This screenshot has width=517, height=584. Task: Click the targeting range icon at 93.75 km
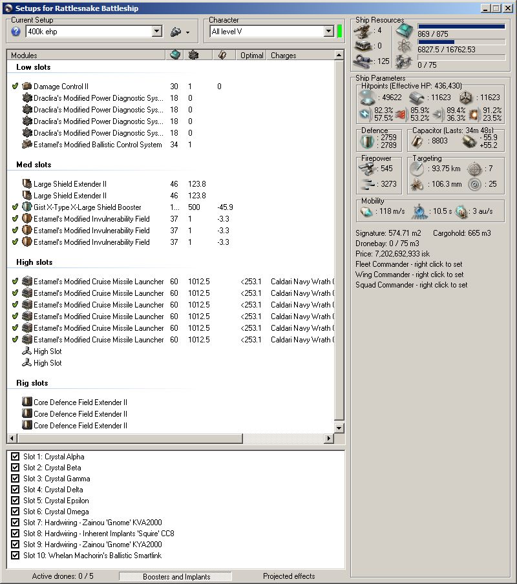(x=417, y=169)
